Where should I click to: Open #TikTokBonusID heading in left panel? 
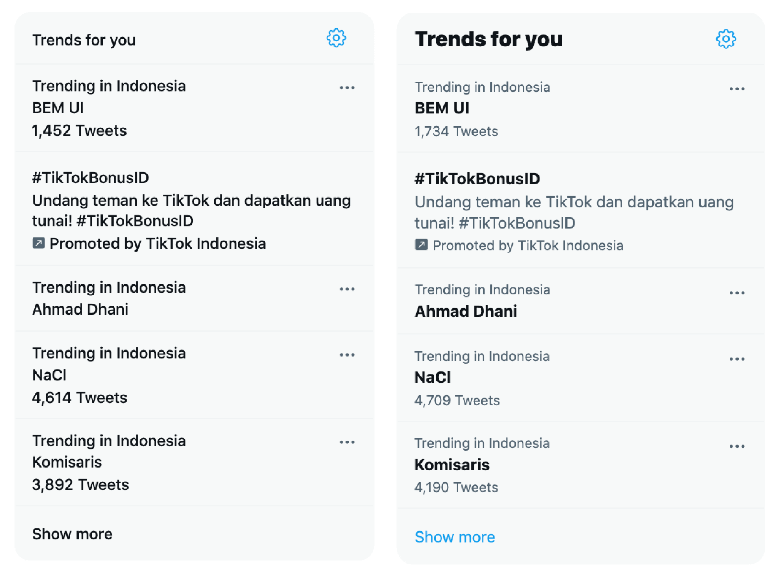[x=90, y=177]
